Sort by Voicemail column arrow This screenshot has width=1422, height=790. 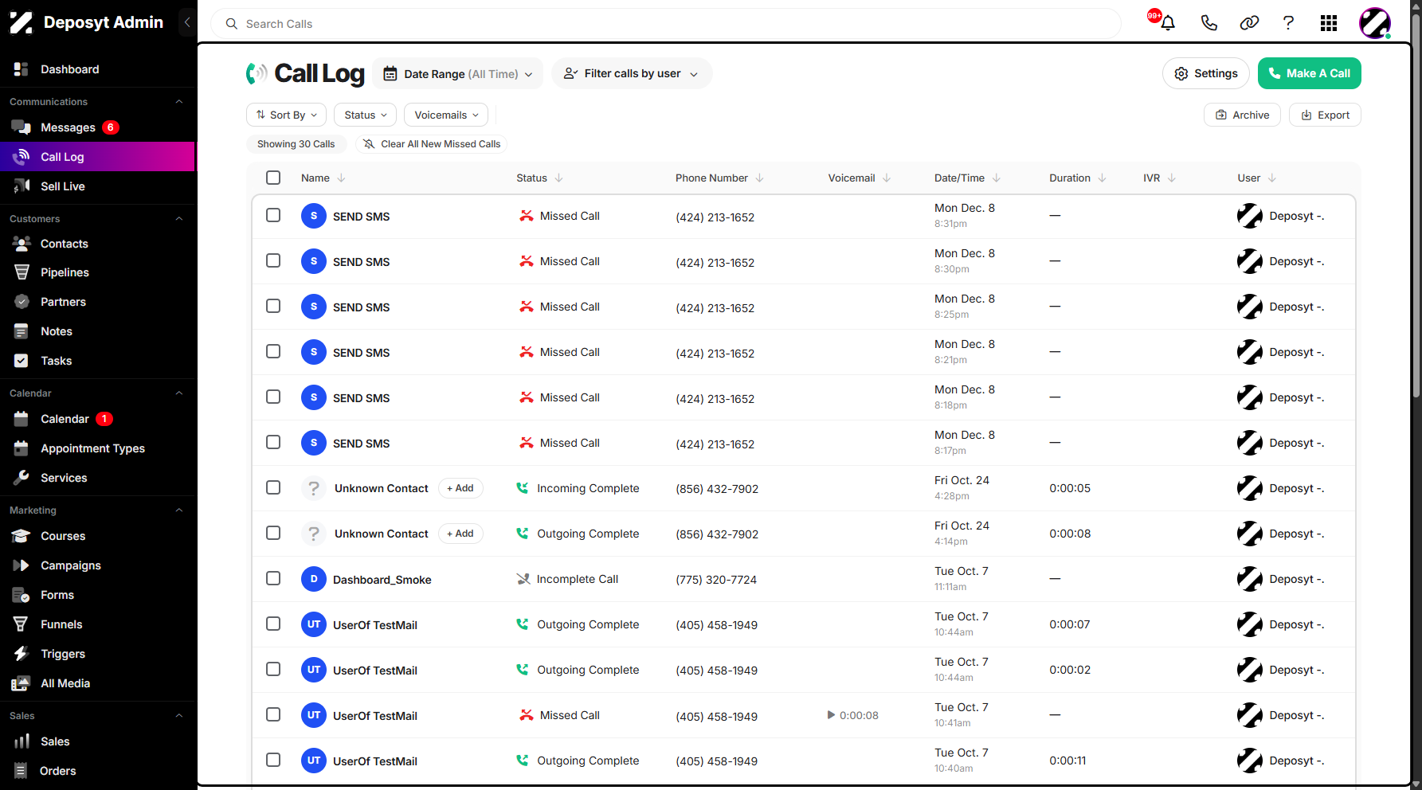tap(887, 178)
